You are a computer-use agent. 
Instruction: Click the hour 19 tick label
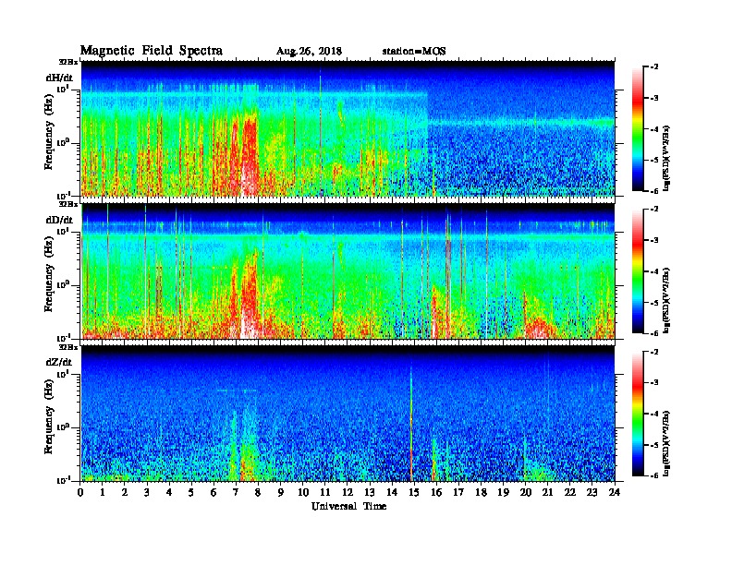pos(503,492)
